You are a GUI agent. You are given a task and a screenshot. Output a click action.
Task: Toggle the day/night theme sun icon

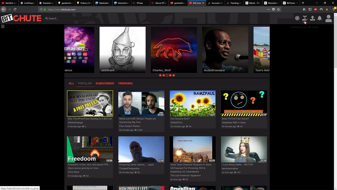297,18
